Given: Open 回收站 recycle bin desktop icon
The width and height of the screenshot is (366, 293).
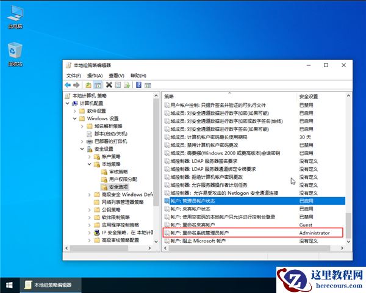Looking at the screenshot, I should (x=15, y=54).
